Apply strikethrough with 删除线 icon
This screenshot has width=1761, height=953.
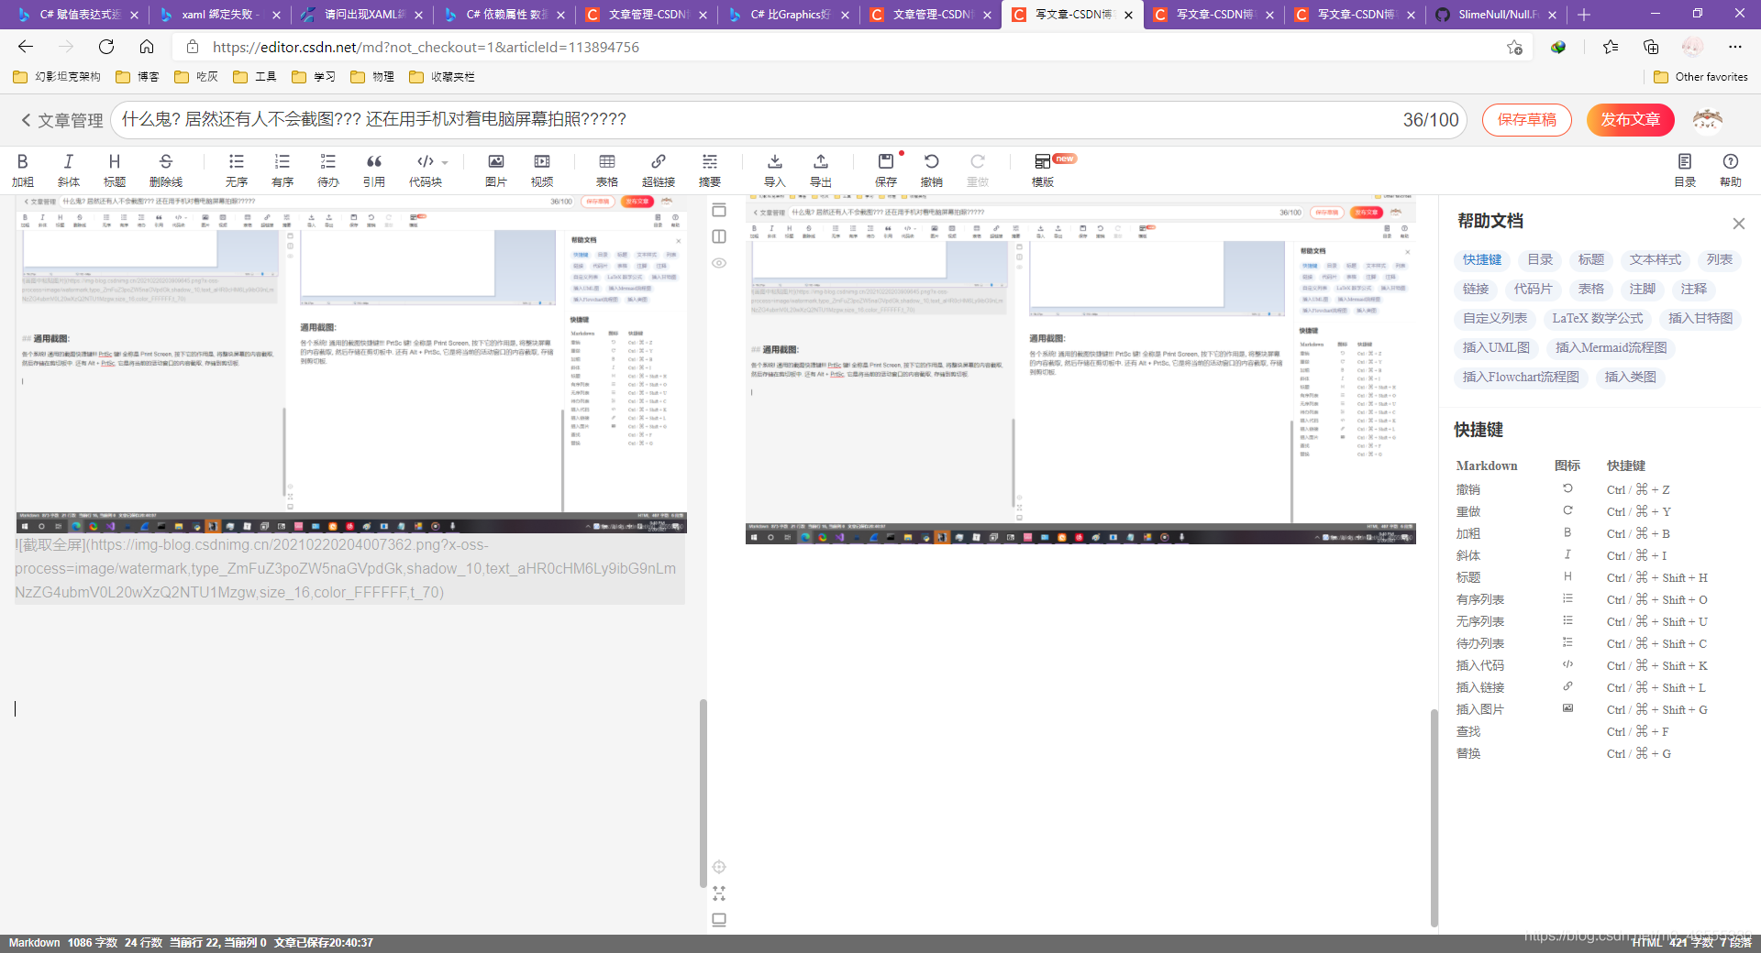pyautogui.click(x=166, y=170)
